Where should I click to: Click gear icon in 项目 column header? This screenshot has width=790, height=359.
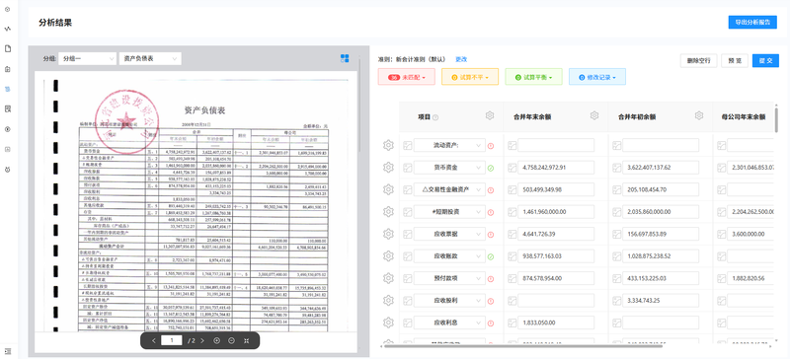coord(490,115)
